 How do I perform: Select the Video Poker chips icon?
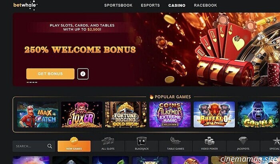point(209,141)
